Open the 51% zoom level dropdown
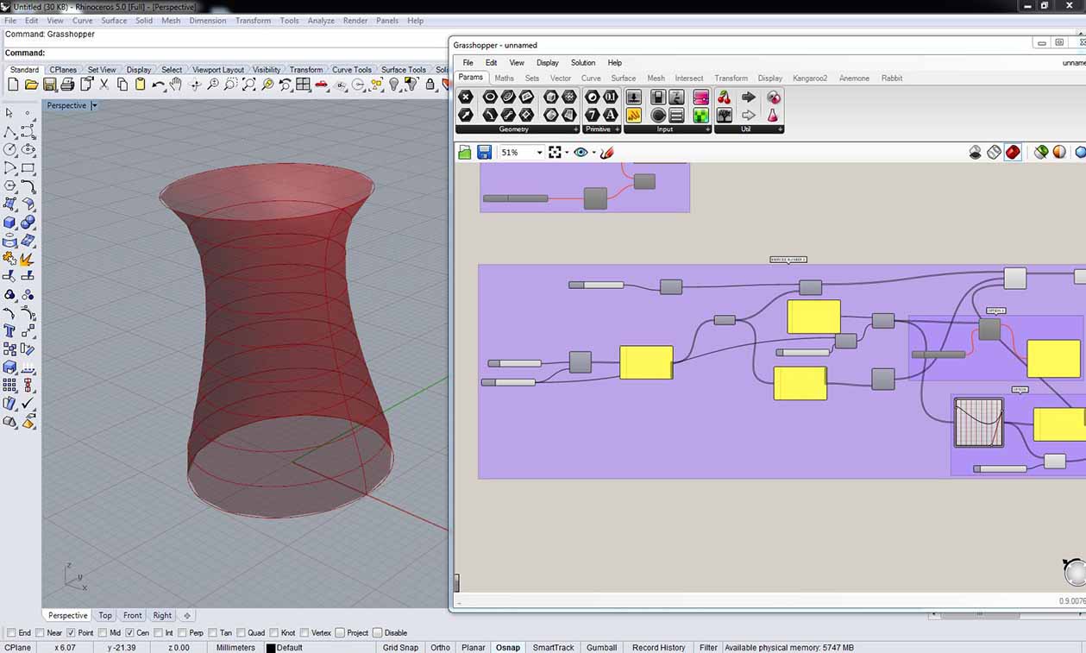 (x=539, y=153)
